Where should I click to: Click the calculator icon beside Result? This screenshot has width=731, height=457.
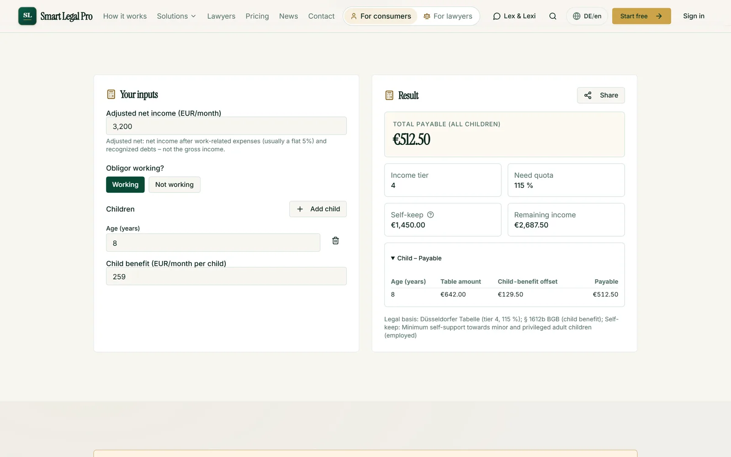(389, 95)
